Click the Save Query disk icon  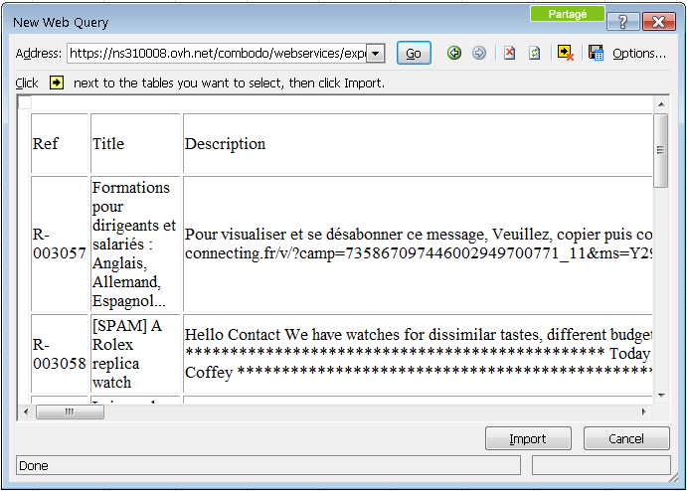[x=596, y=54]
